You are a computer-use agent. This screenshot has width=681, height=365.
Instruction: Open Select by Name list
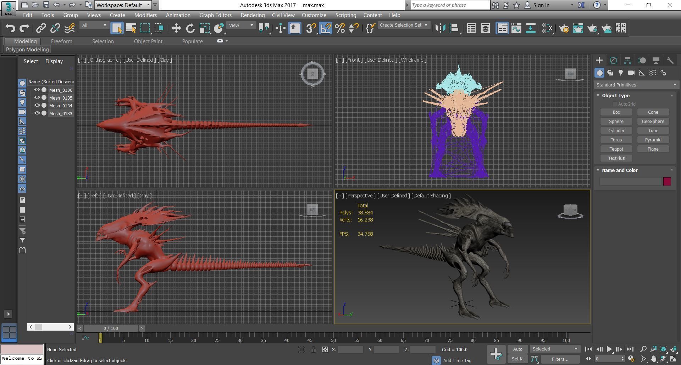[131, 28]
